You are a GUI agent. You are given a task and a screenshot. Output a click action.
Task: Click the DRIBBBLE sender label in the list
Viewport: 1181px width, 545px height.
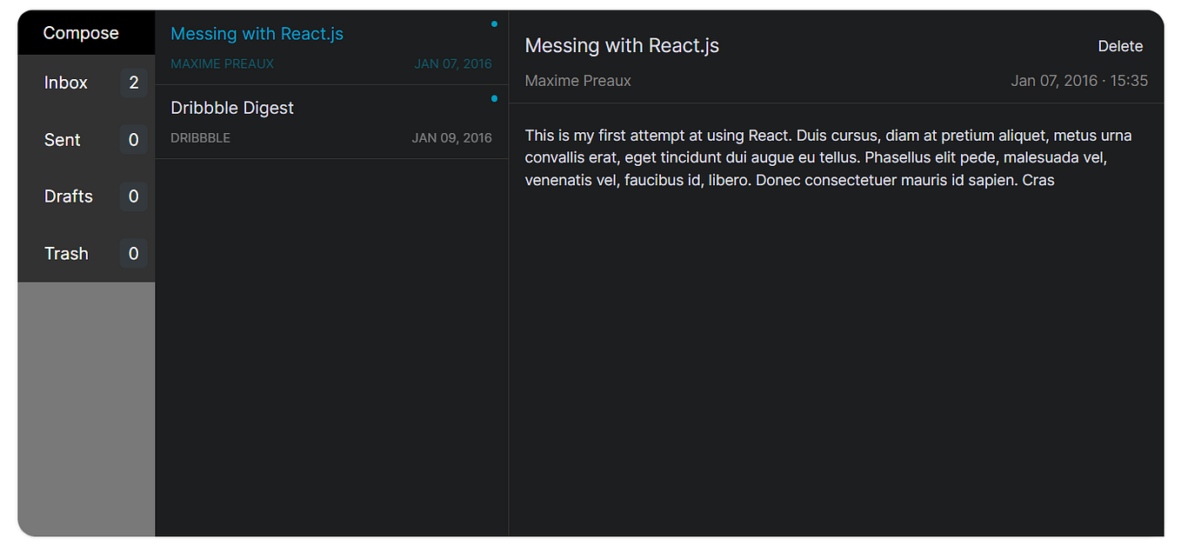tap(200, 137)
